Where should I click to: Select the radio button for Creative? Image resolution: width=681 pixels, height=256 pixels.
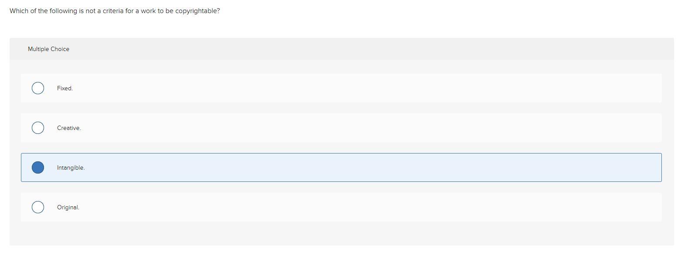coord(37,127)
